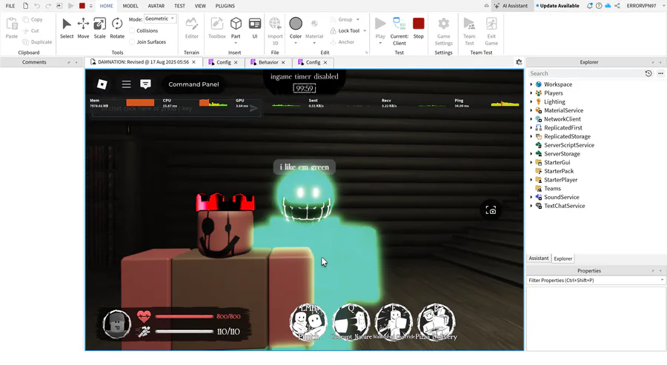Open viewport settings gear
This screenshot has height=365, width=667.
point(519,62)
